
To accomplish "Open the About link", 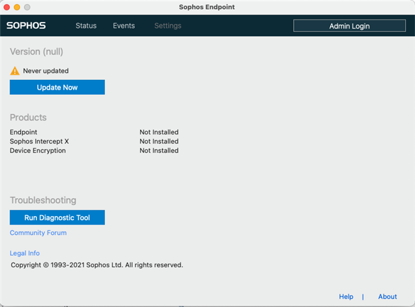I will point(388,297).
